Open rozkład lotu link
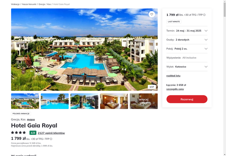Image resolution: width=226 pixels, height=156 pixels. (173, 76)
